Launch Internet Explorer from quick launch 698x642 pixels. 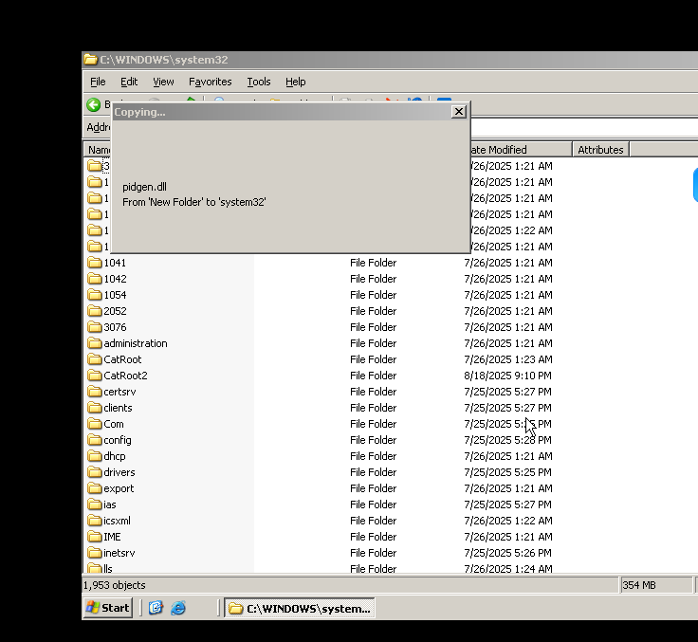[x=178, y=608]
